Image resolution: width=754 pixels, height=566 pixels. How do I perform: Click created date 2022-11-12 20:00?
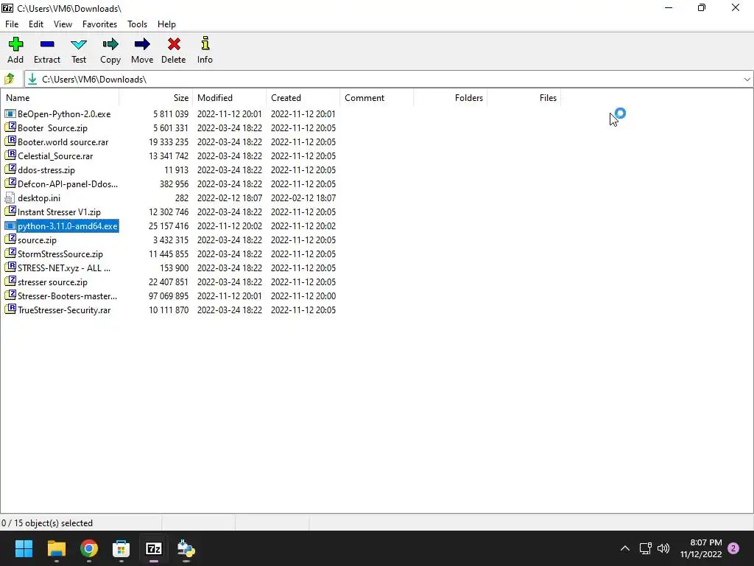click(x=303, y=296)
